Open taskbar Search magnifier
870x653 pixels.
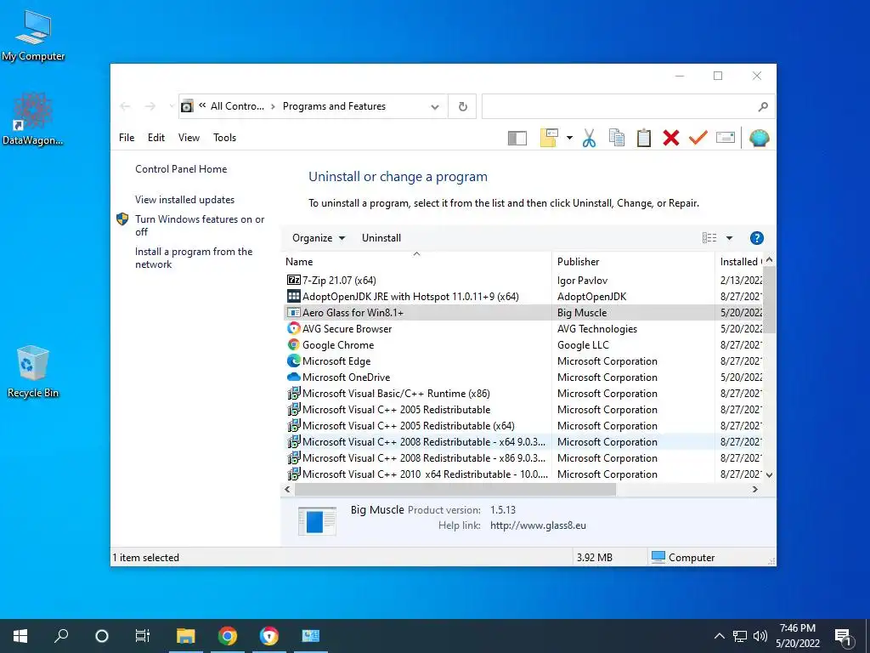61,636
